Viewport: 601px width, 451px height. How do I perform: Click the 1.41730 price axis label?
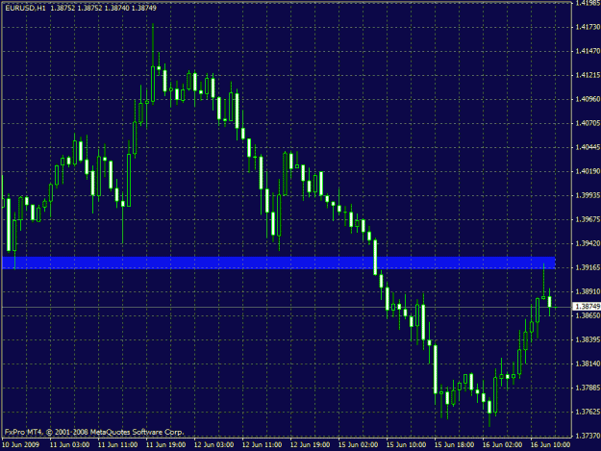588,27
